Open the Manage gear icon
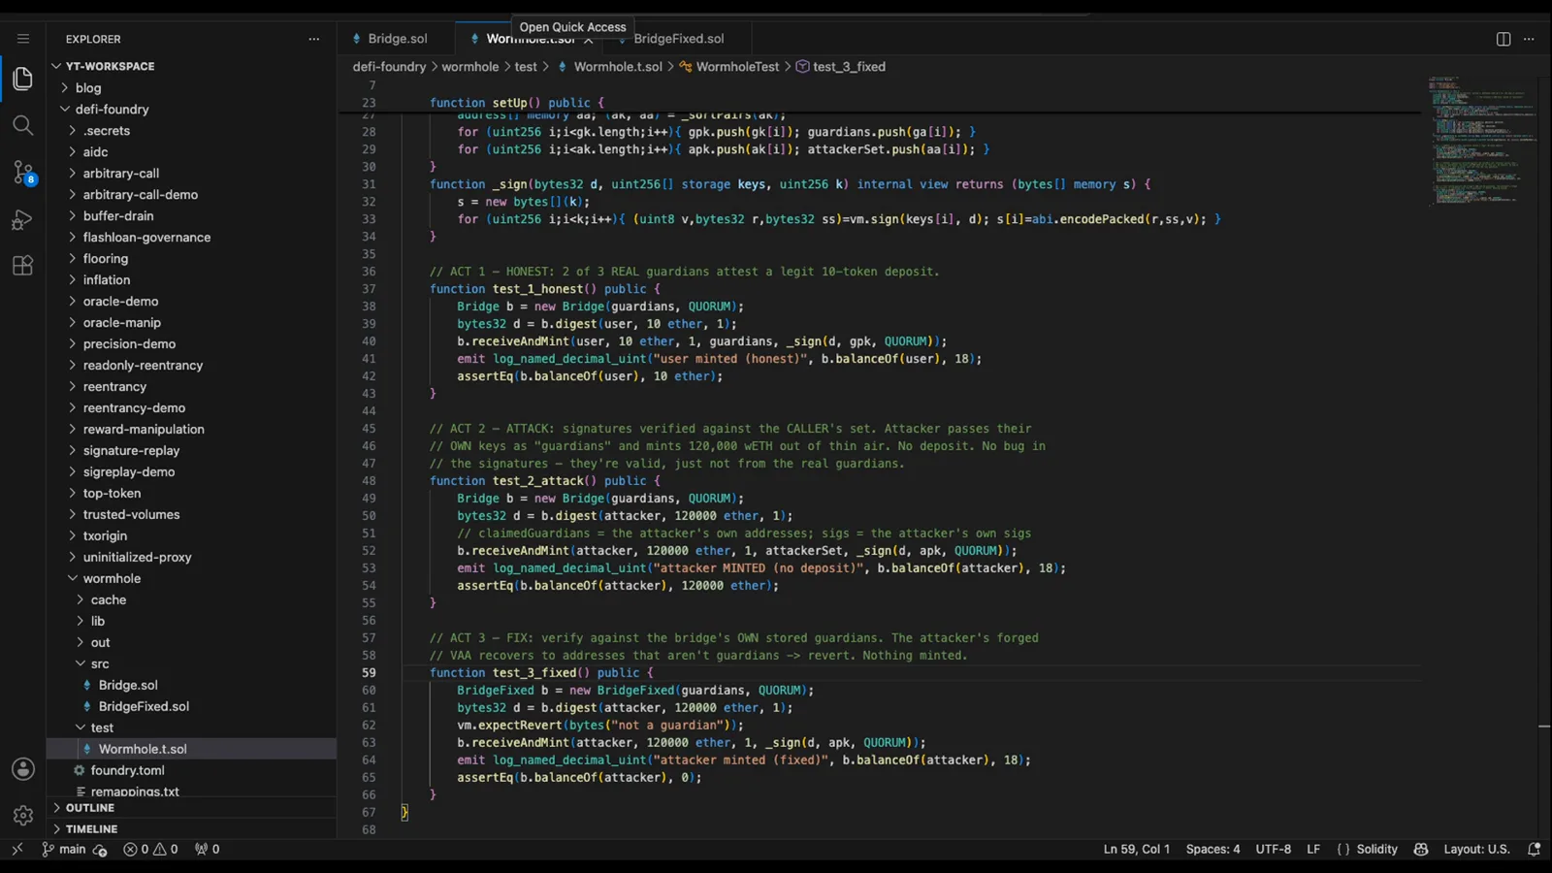1552x873 pixels. coord(23,816)
